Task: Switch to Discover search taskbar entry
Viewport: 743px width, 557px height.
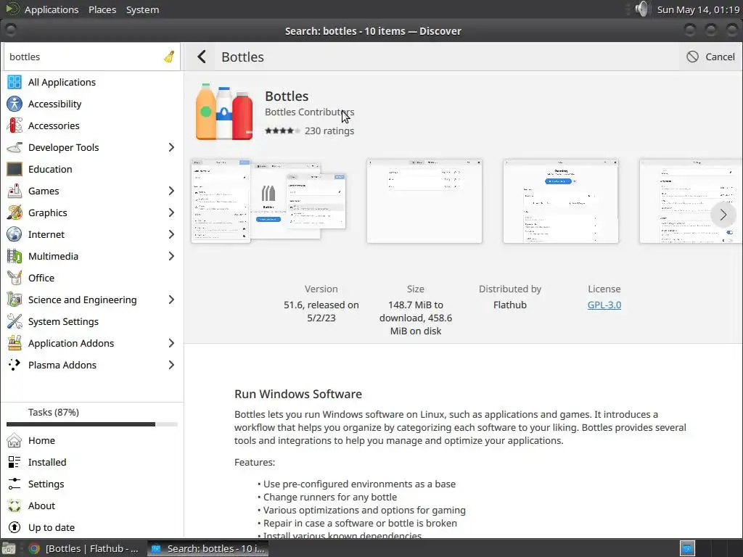Action: click(208, 548)
